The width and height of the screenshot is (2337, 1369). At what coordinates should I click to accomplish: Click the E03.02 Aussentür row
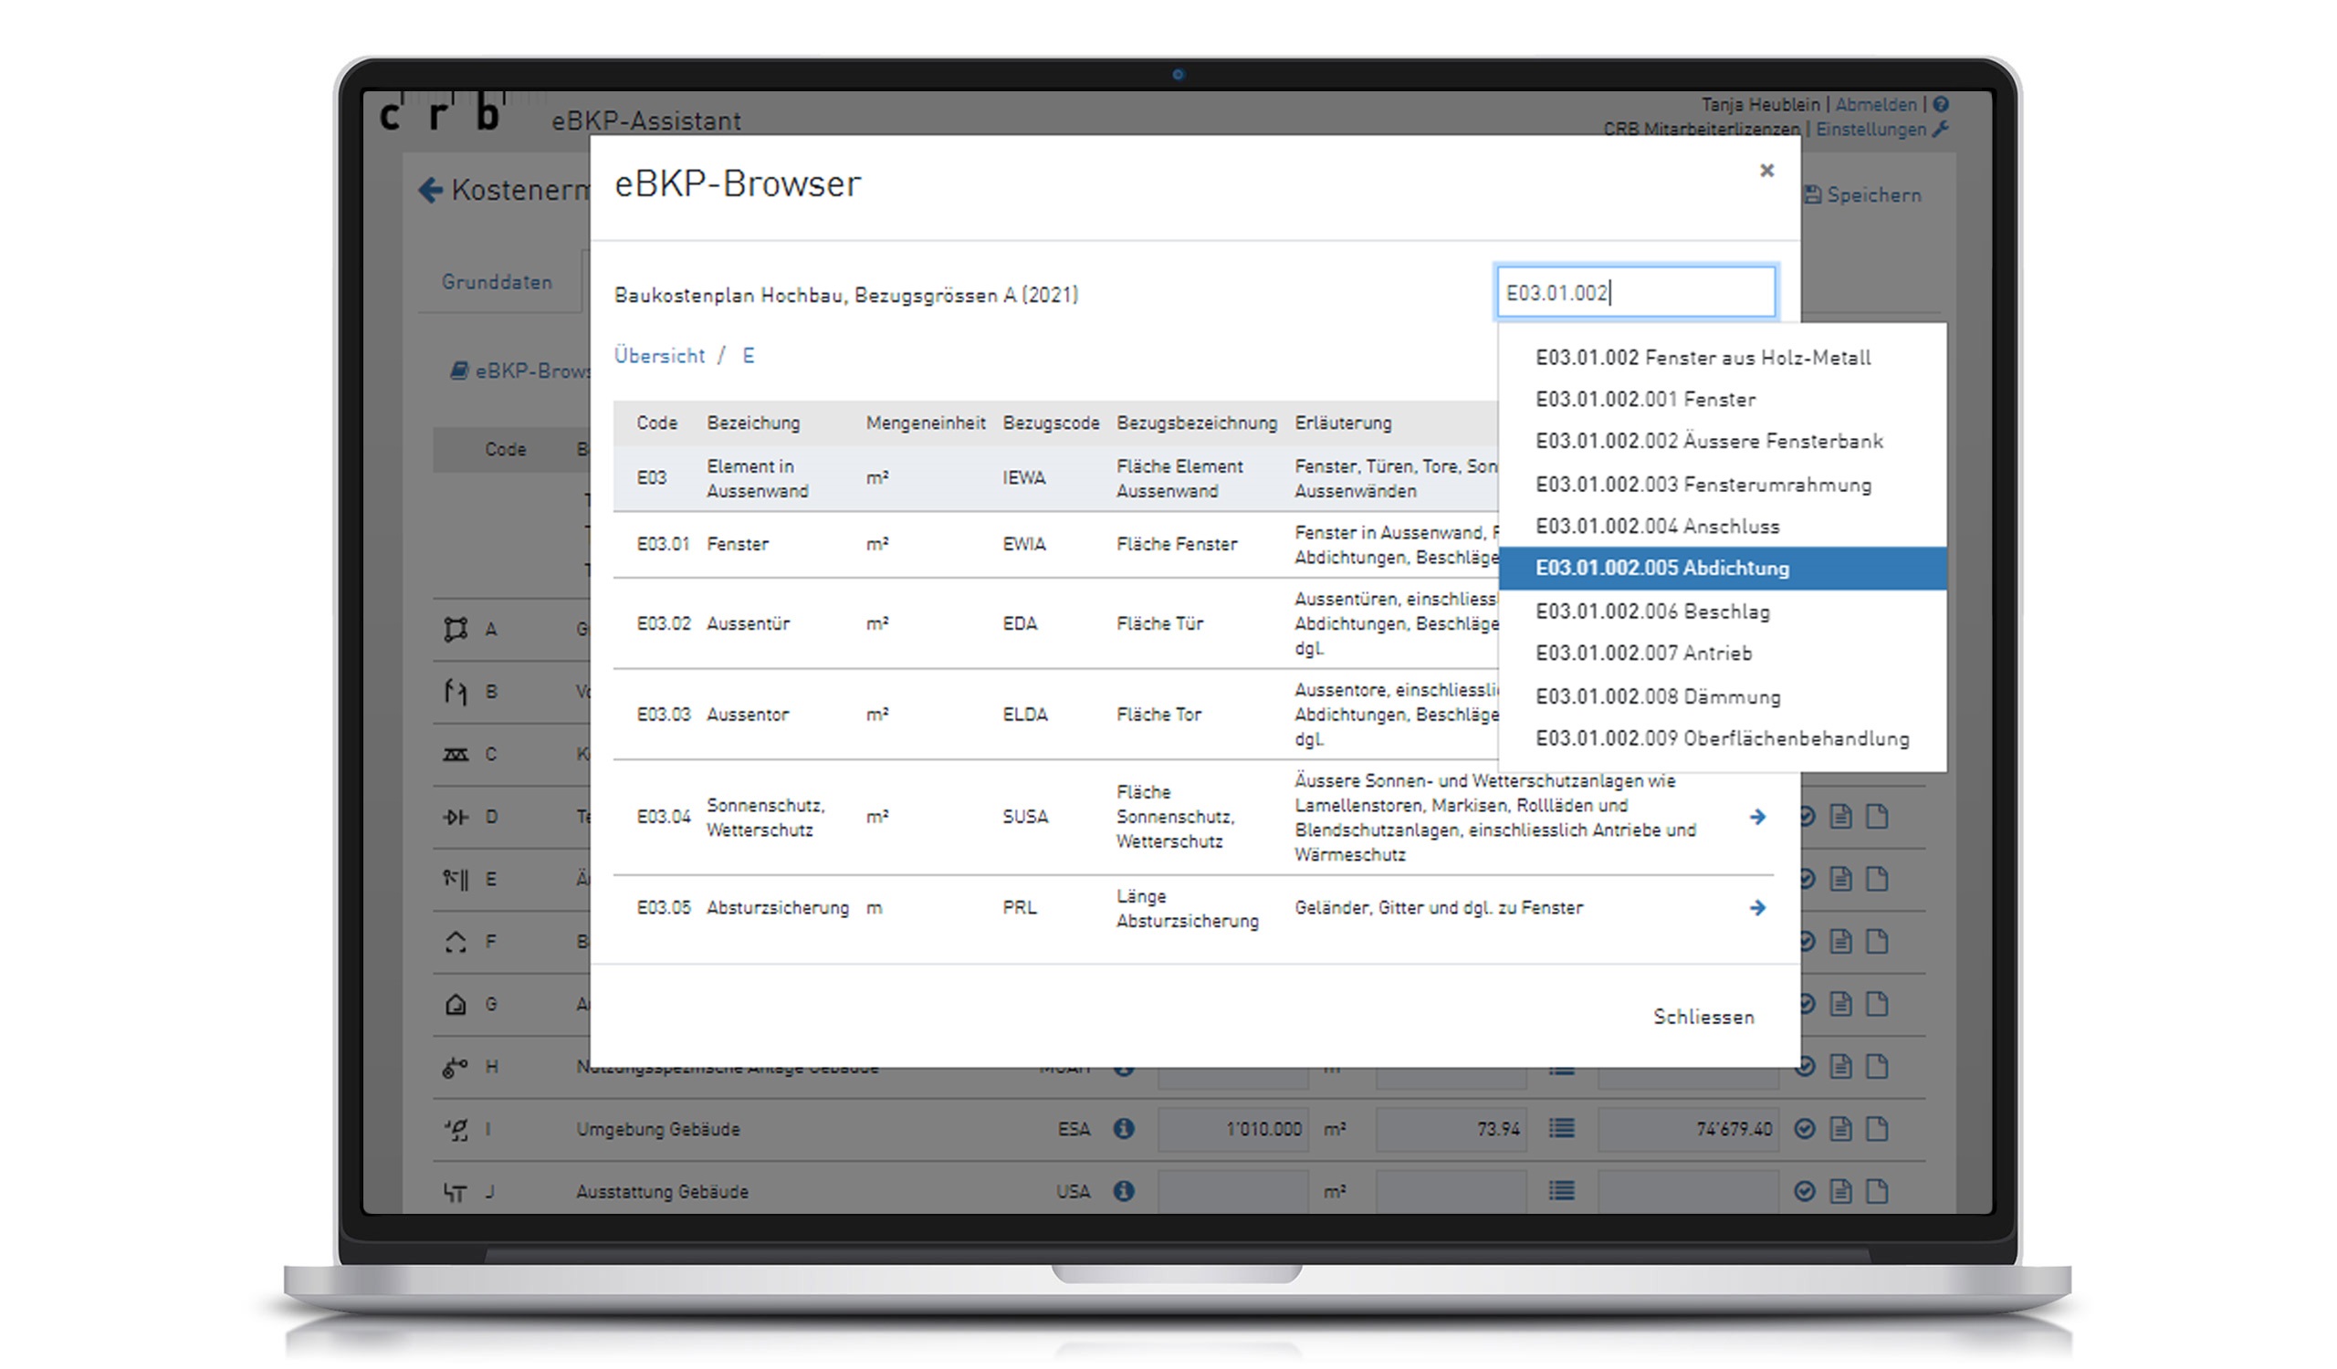[x=1055, y=623]
